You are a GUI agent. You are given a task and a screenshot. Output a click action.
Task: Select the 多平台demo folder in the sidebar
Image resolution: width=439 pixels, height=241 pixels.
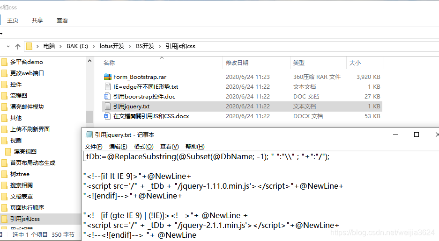[27, 62]
